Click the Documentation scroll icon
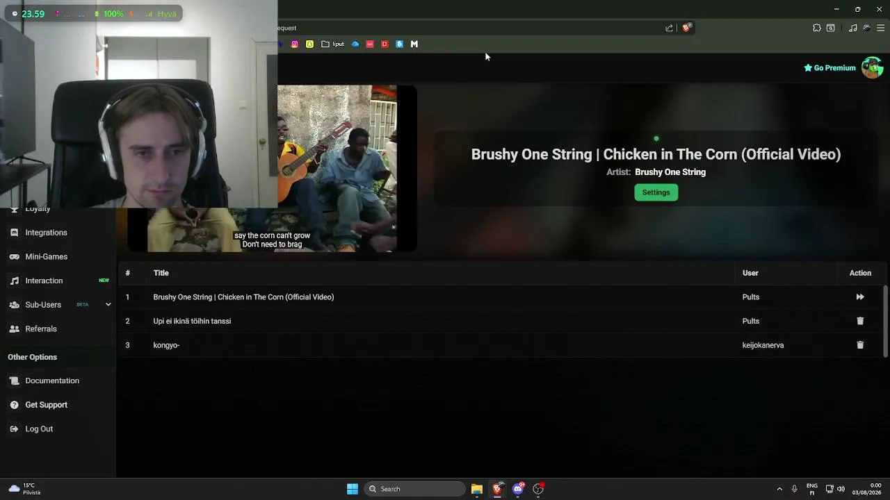 14,381
